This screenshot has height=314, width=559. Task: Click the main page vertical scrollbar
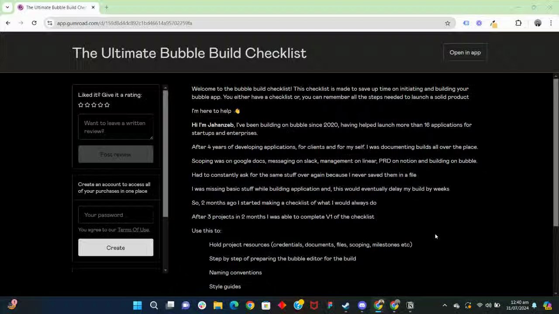[556, 153]
